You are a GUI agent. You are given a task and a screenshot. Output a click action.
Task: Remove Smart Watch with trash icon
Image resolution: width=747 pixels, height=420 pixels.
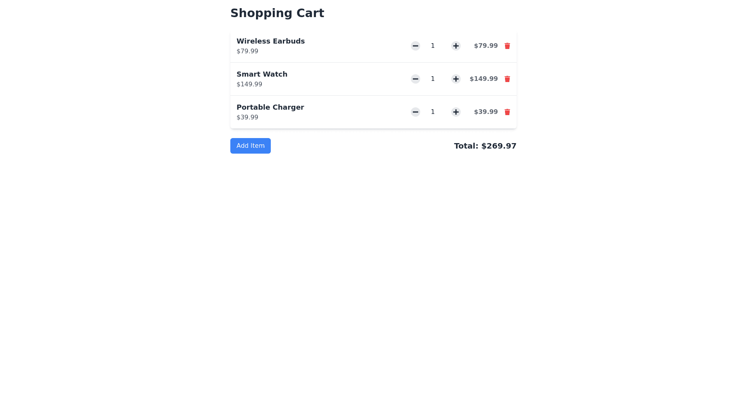507,79
